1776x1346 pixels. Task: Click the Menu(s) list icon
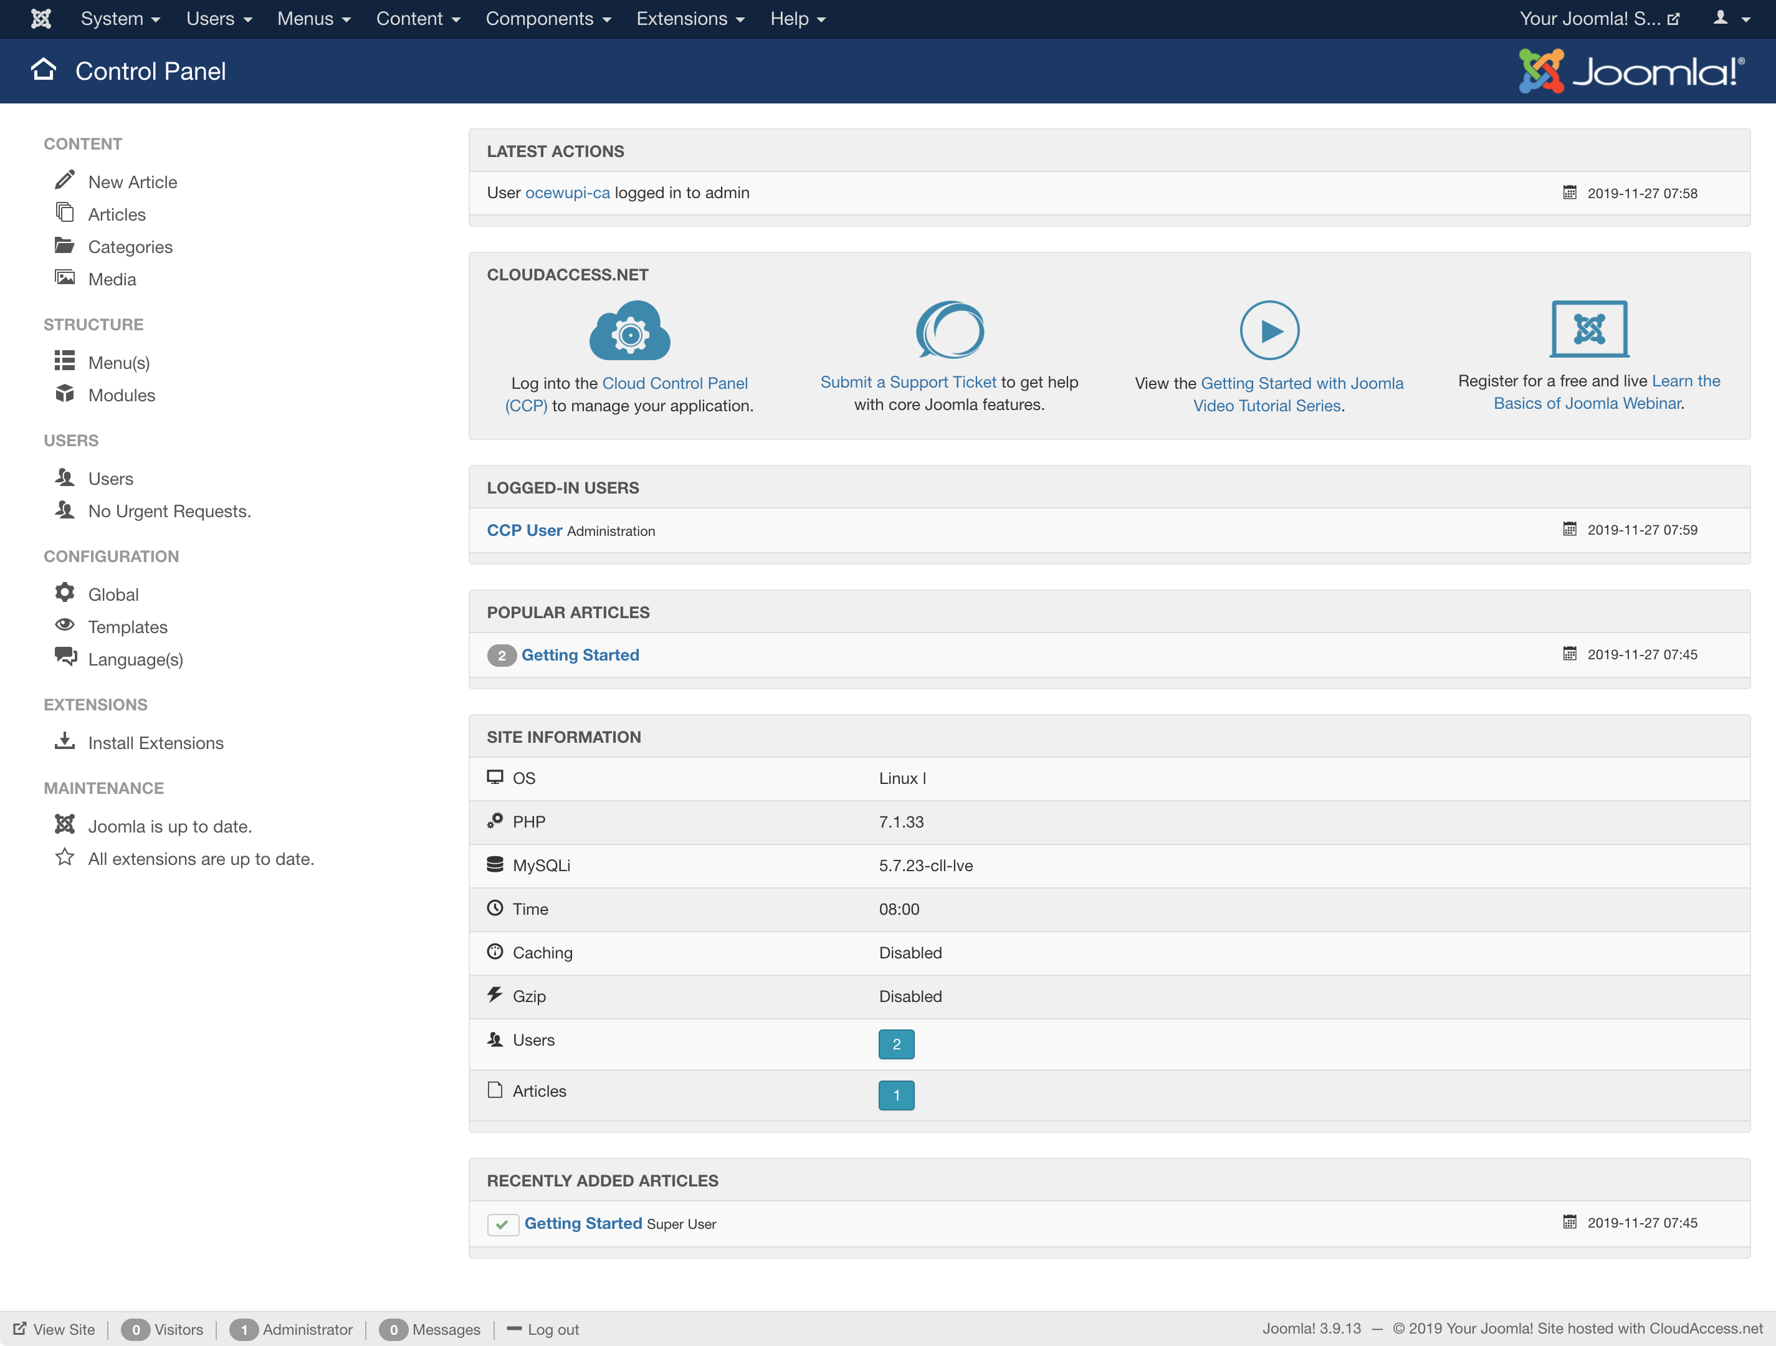(65, 361)
